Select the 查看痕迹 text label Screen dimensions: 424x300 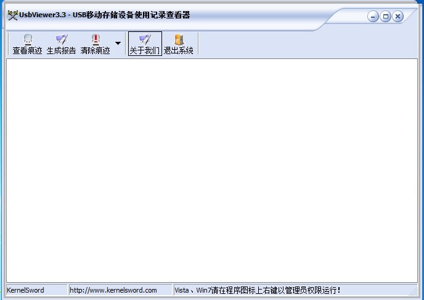click(x=28, y=51)
